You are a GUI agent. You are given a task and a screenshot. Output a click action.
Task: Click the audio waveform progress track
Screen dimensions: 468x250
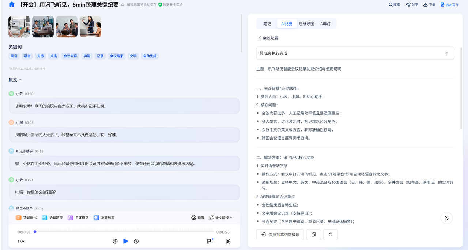click(124, 232)
